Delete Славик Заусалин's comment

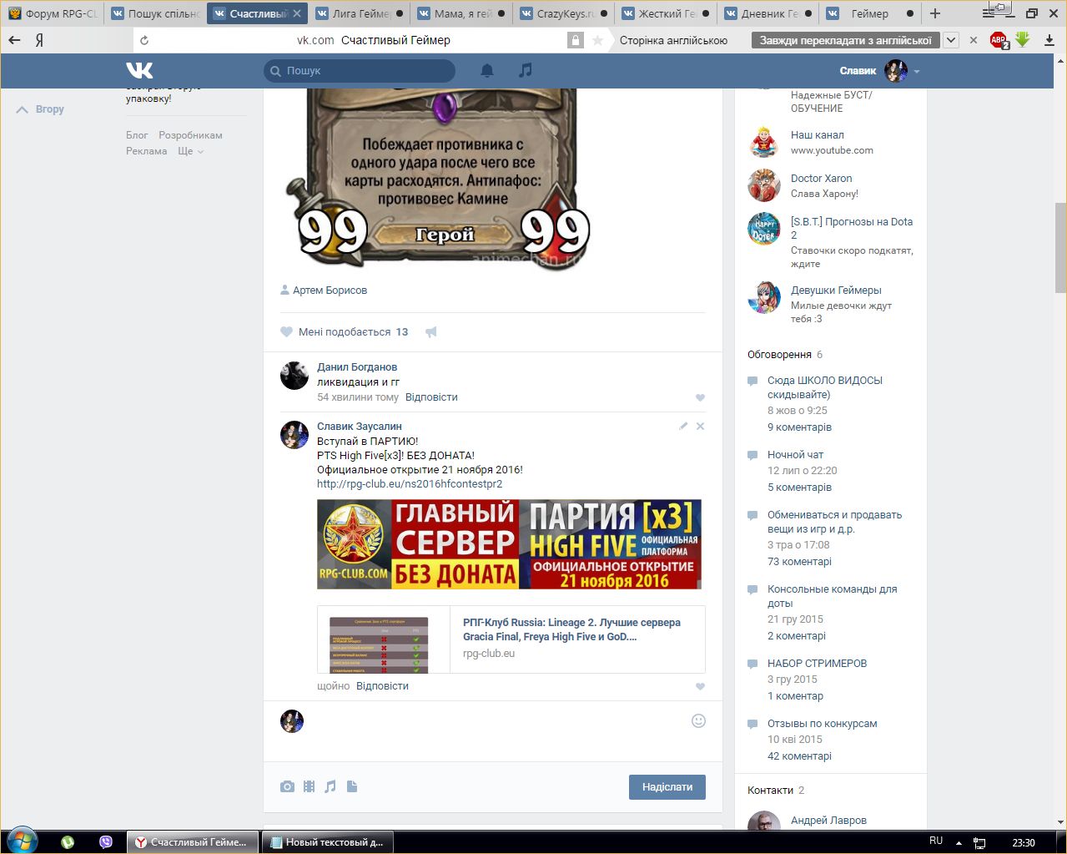[700, 426]
